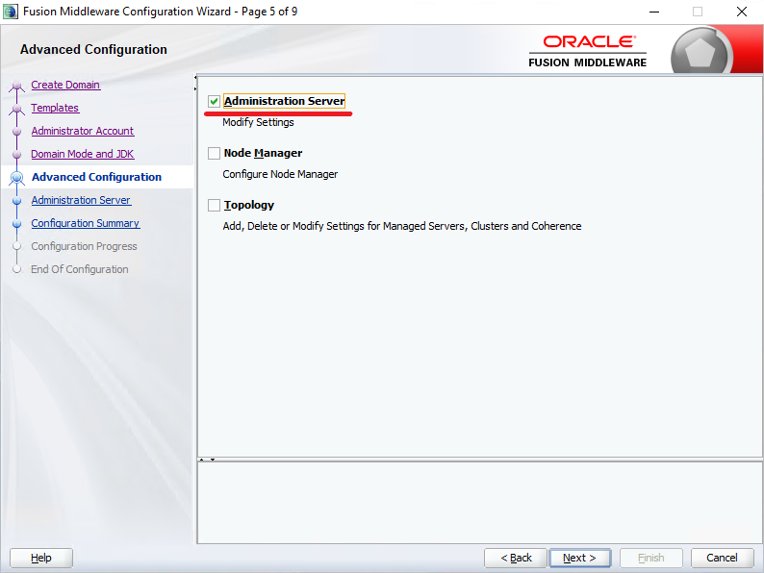Click the Administrator Account step bullet
The height and width of the screenshot is (573, 764).
point(17,132)
